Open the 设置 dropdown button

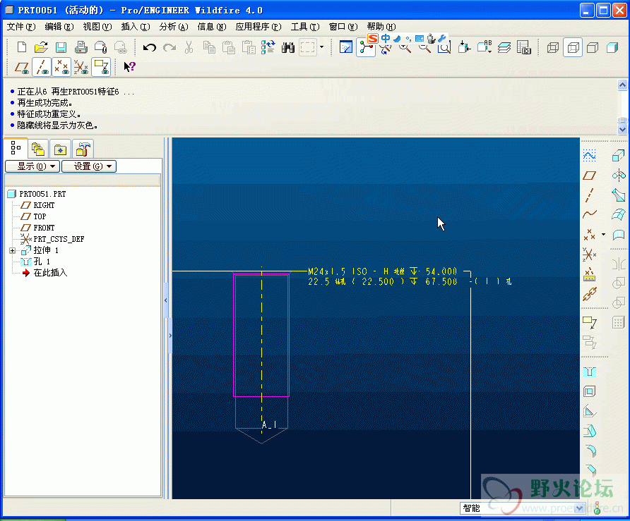[89, 166]
